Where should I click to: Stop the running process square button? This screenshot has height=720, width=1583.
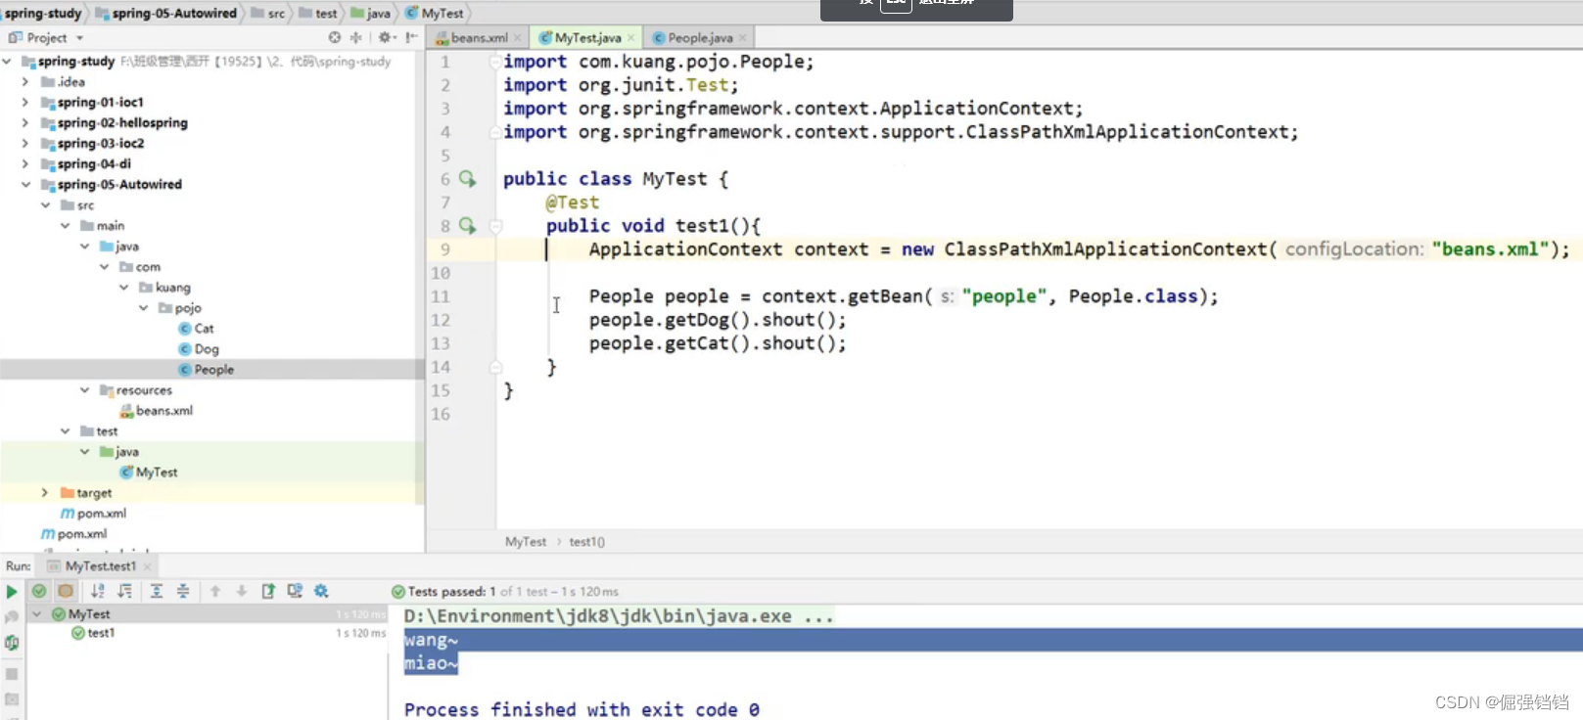click(12, 674)
